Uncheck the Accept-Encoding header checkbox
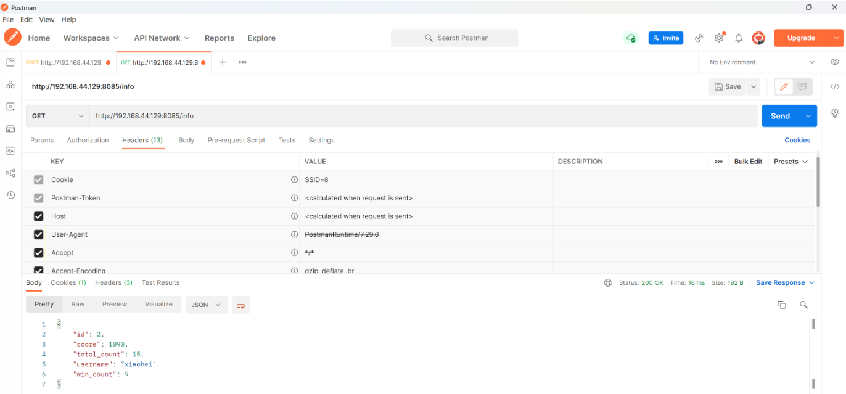The image size is (846, 394). coord(39,270)
